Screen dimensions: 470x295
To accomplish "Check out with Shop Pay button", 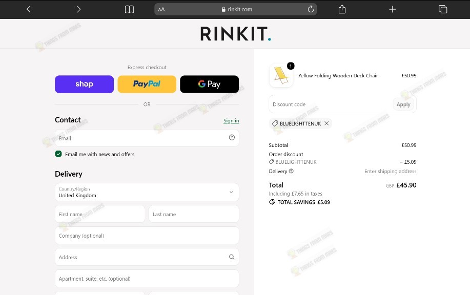I will [84, 84].
